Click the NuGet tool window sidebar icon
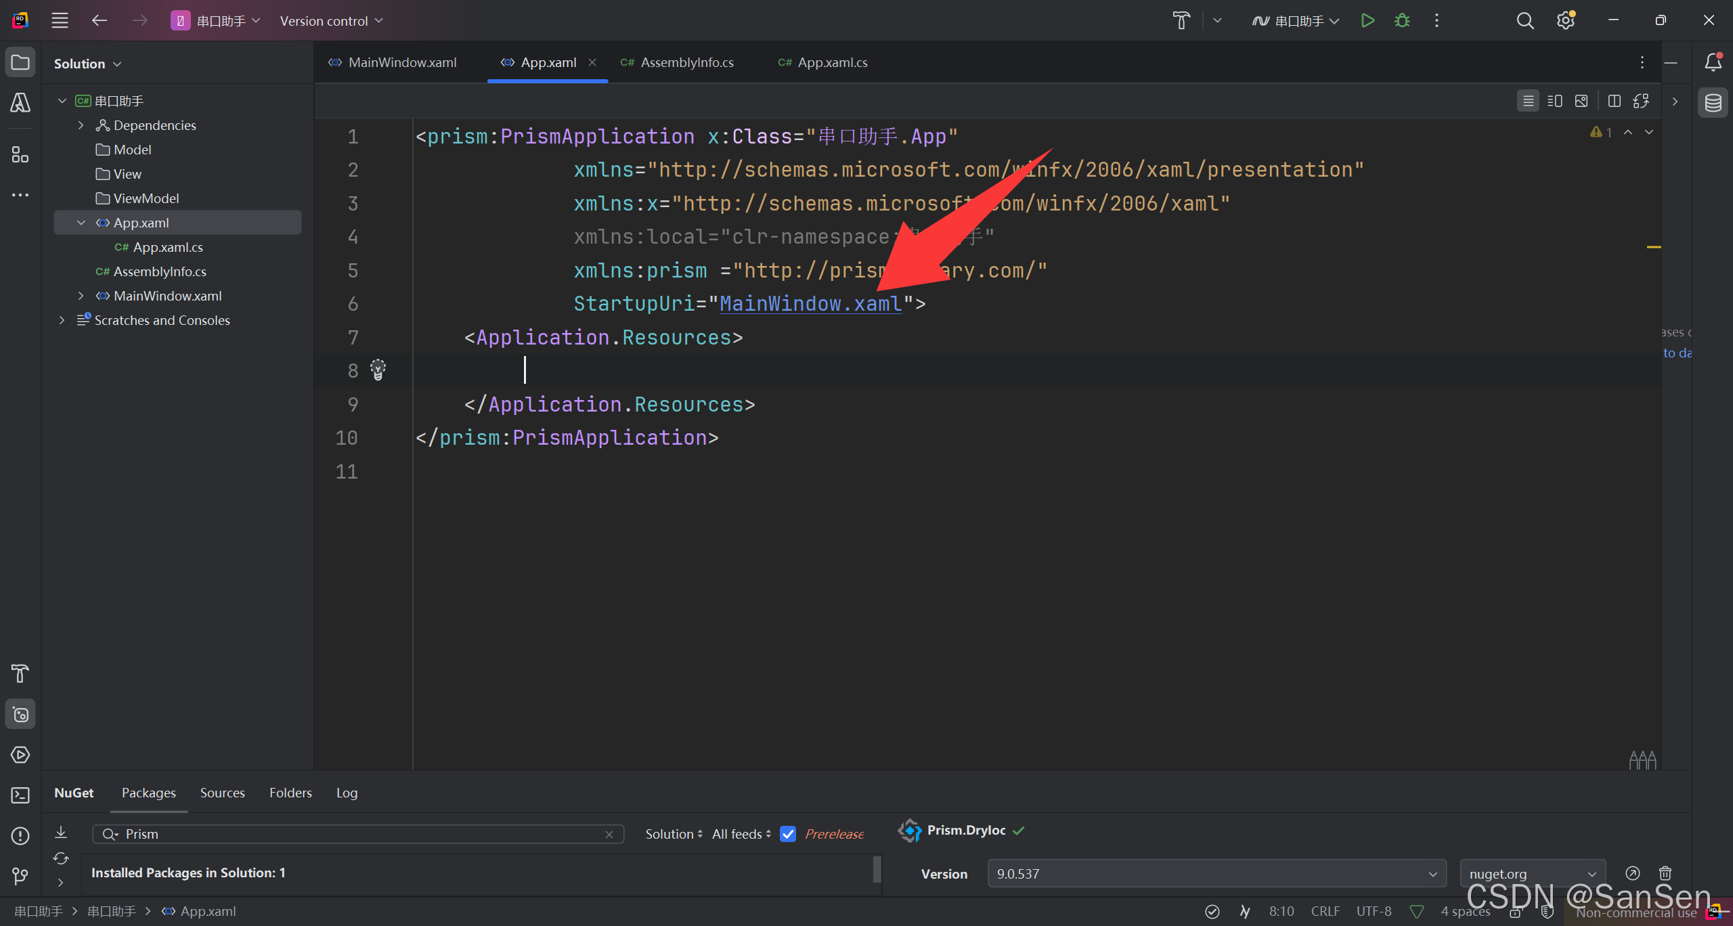 20,714
